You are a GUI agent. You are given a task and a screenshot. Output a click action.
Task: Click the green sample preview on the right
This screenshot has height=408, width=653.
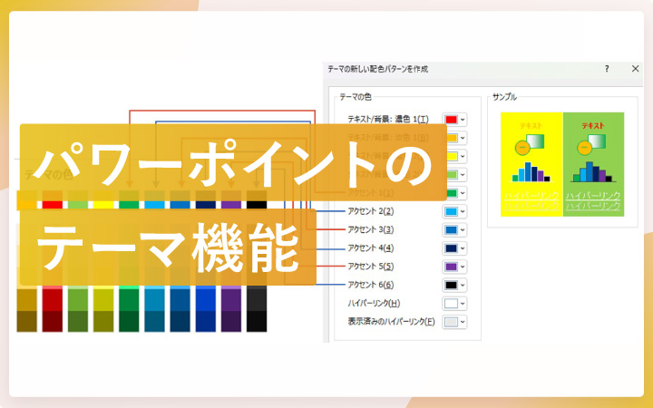(593, 164)
